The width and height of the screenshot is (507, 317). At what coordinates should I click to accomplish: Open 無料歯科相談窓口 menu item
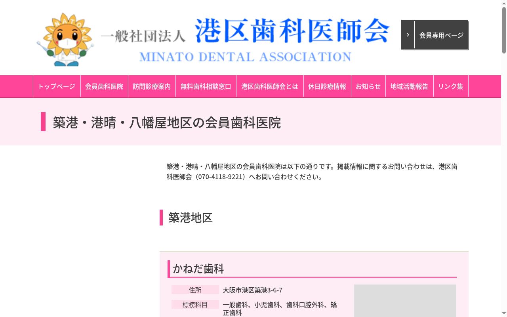click(x=206, y=86)
